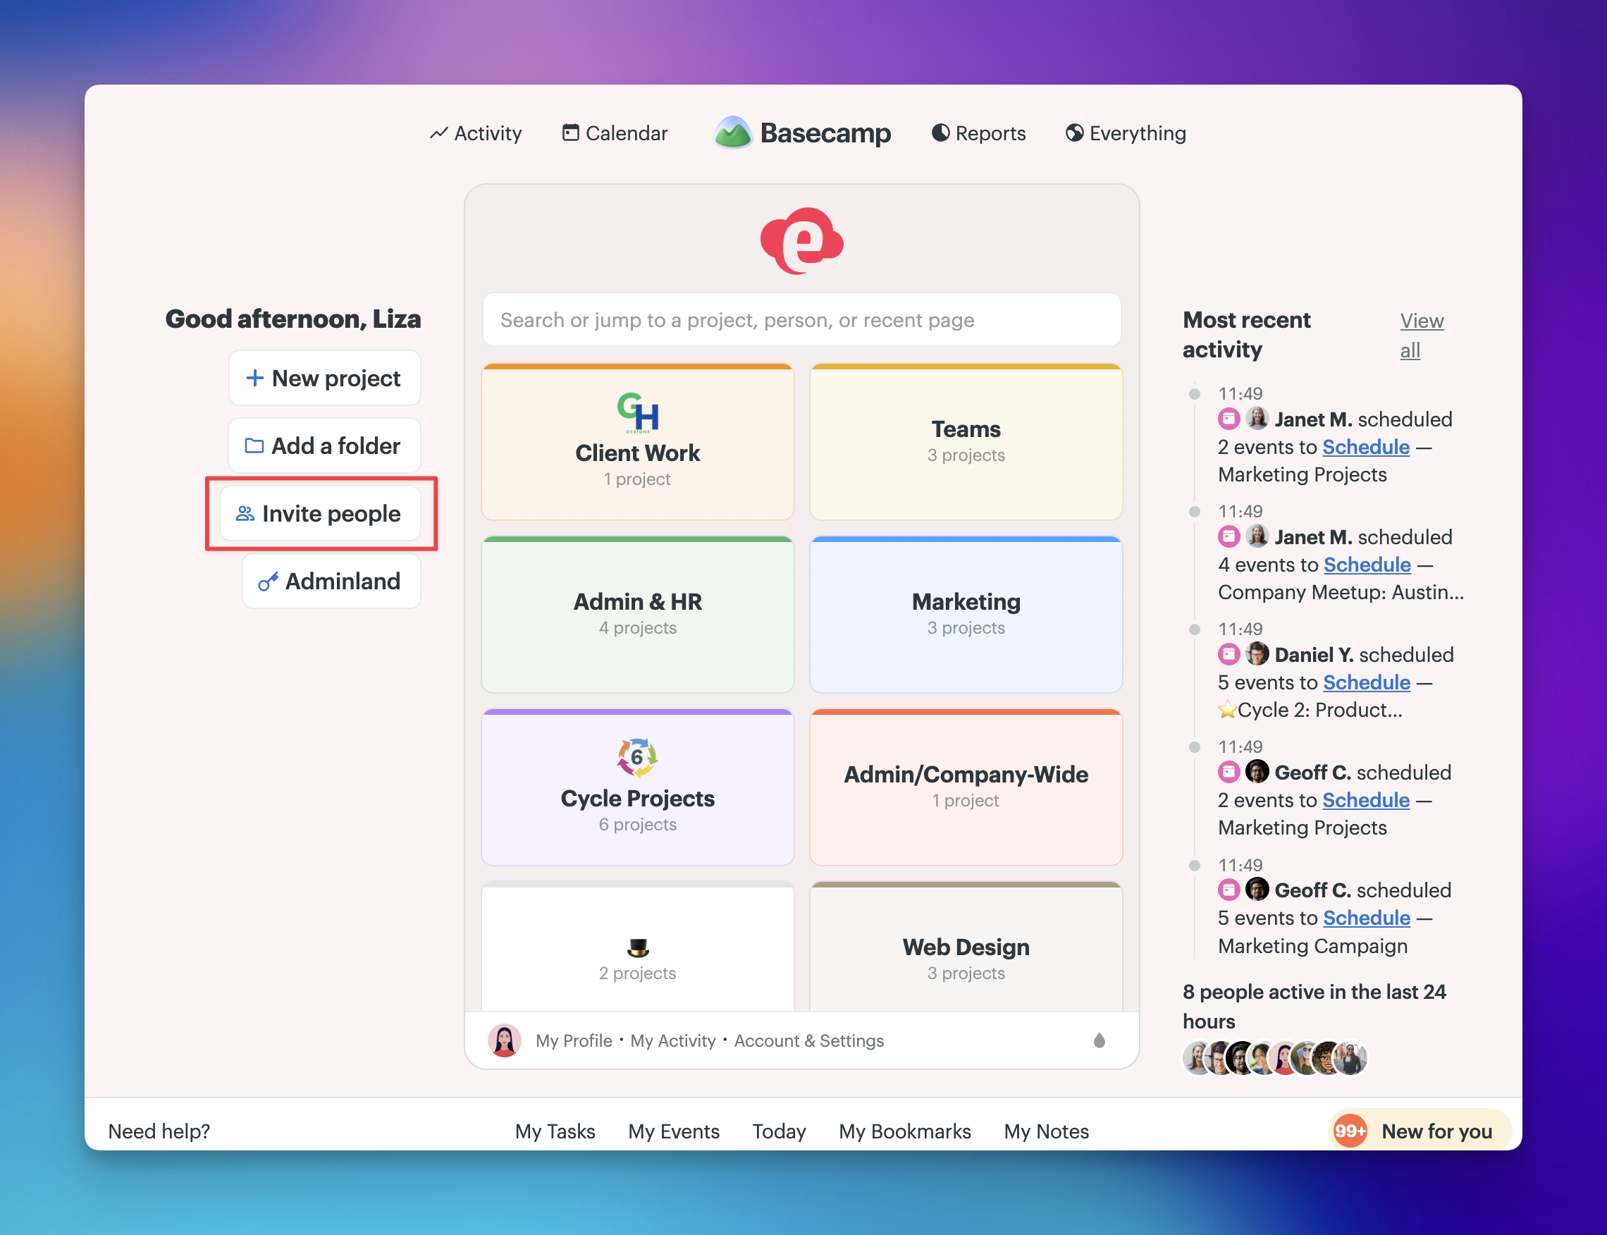The height and width of the screenshot is (1235, 1607).
Task: Click the profile avatar in footer bar
Action: pos(504,1040)
